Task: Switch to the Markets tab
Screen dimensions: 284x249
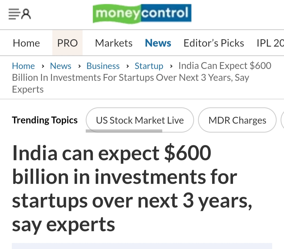Action: click(x=114, y=43)
